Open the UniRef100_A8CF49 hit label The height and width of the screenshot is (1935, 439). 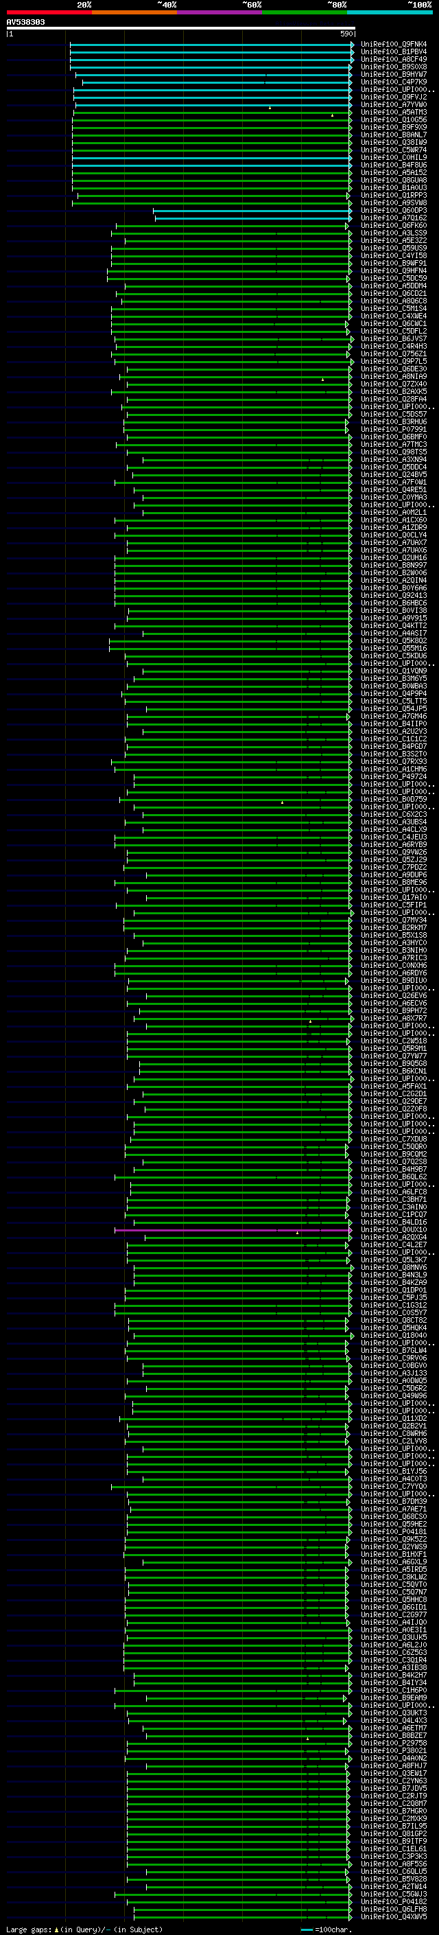point(394,59)
